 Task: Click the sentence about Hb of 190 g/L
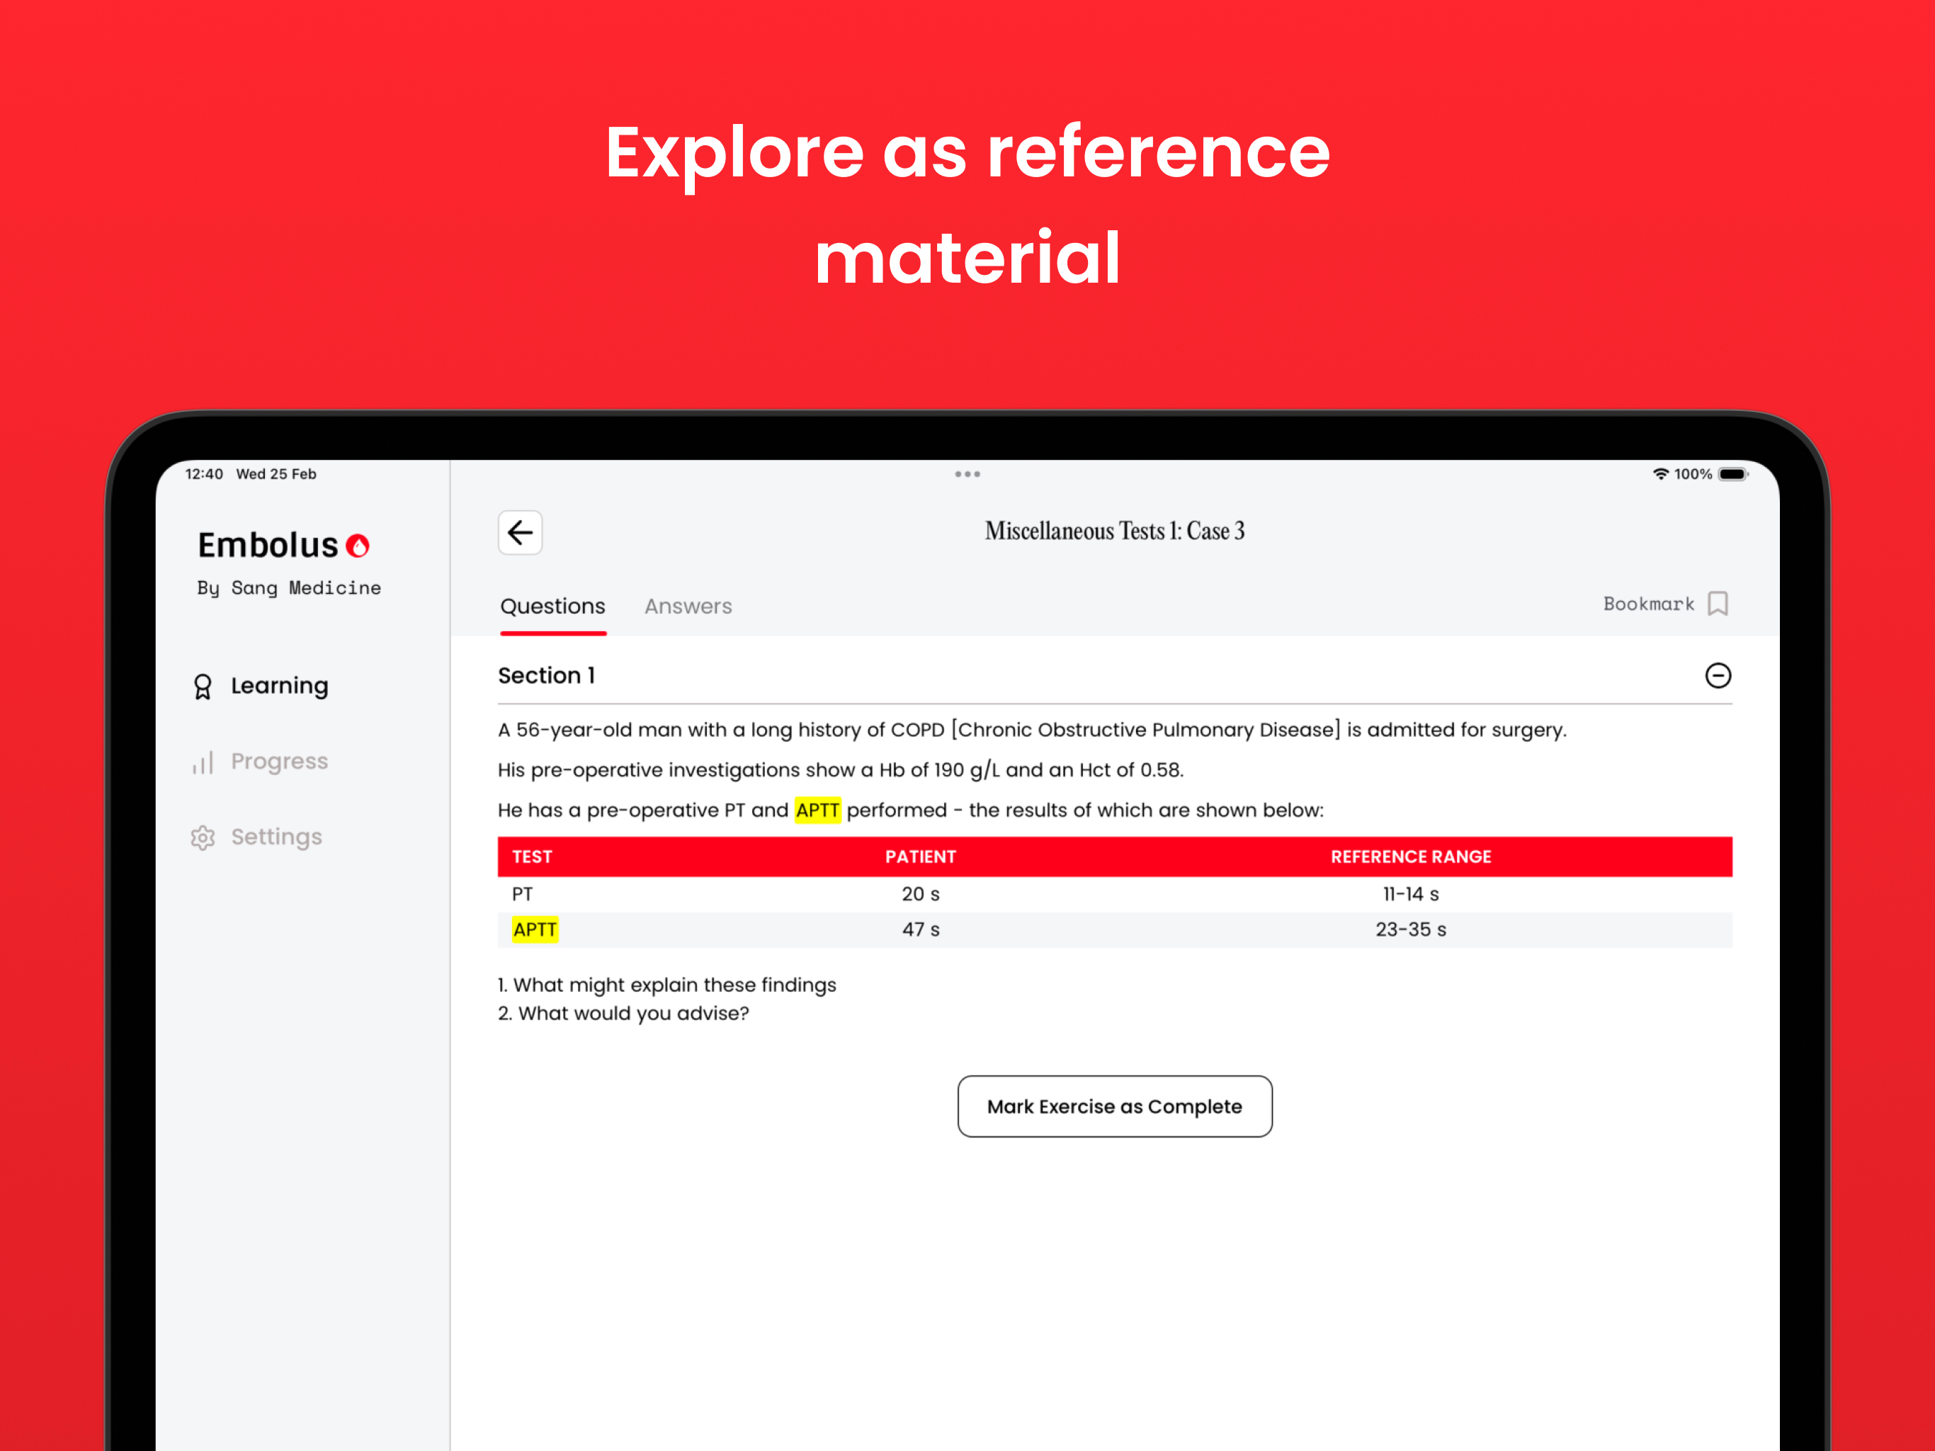(841, 770)
